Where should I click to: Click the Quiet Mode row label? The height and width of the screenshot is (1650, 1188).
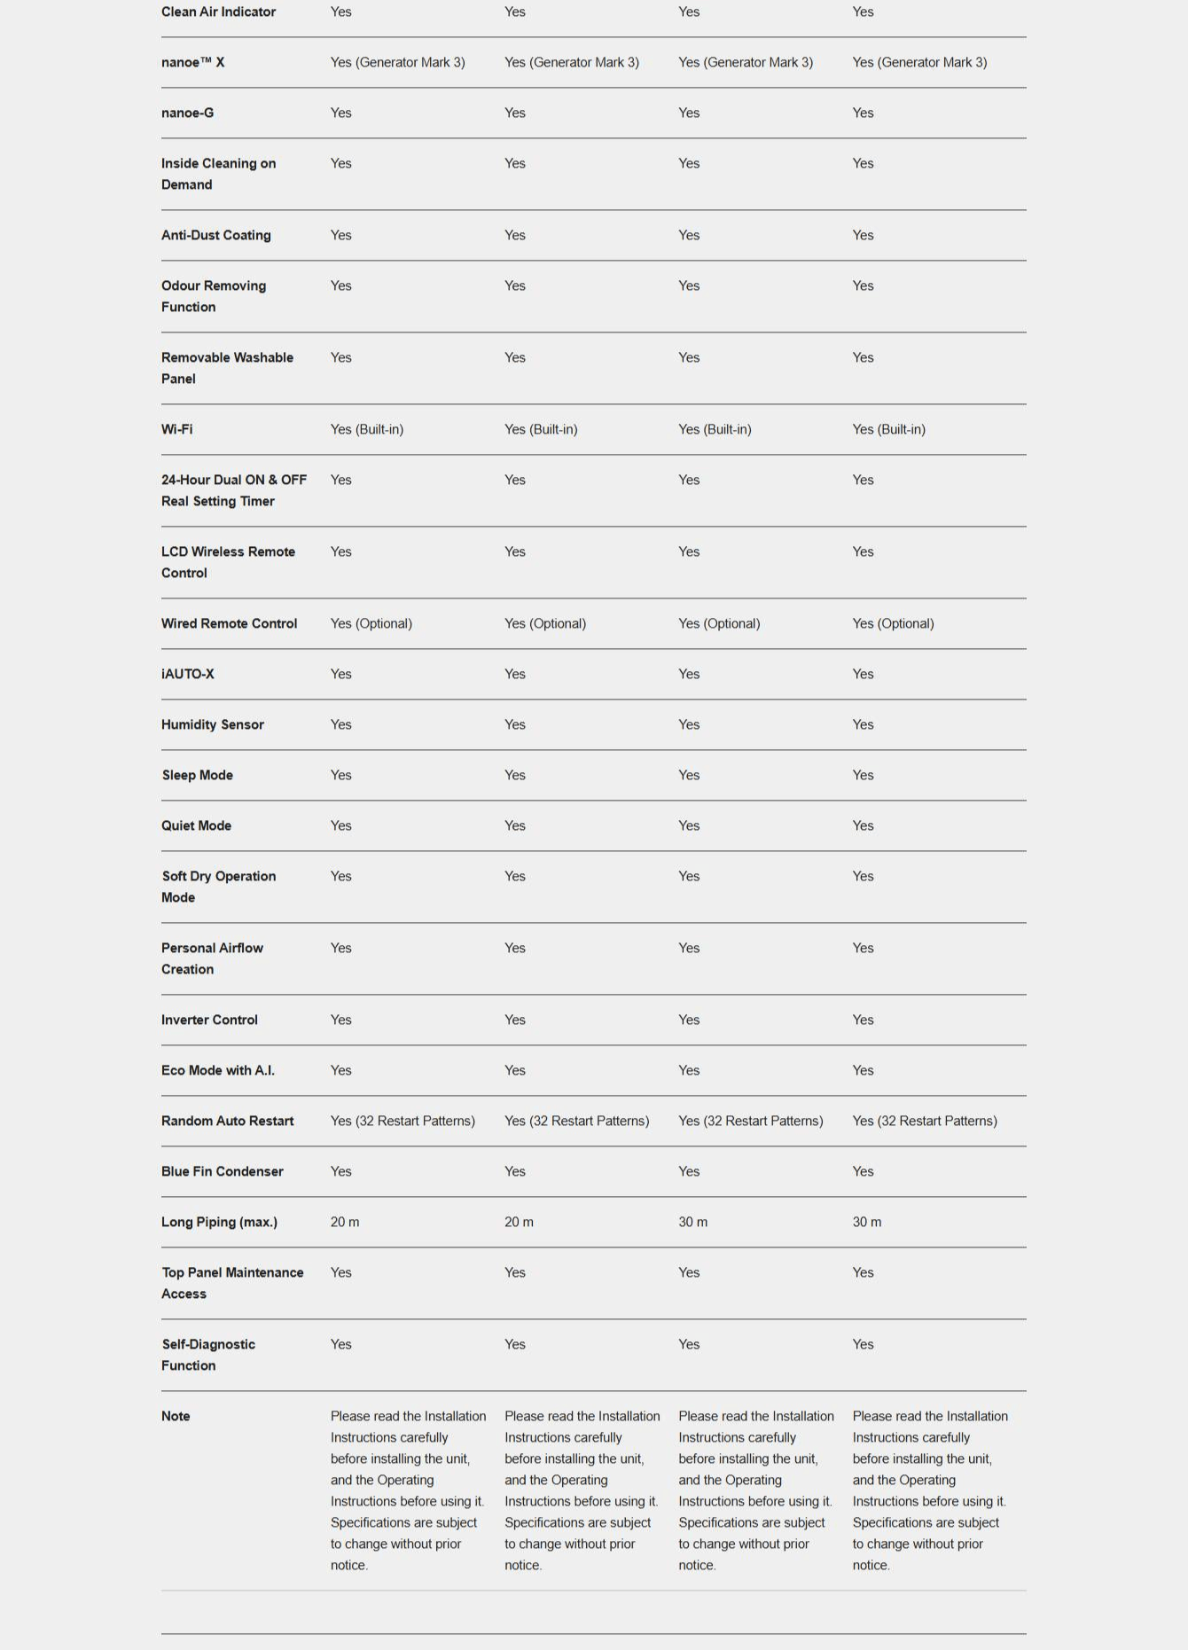(x=196, y=826)
